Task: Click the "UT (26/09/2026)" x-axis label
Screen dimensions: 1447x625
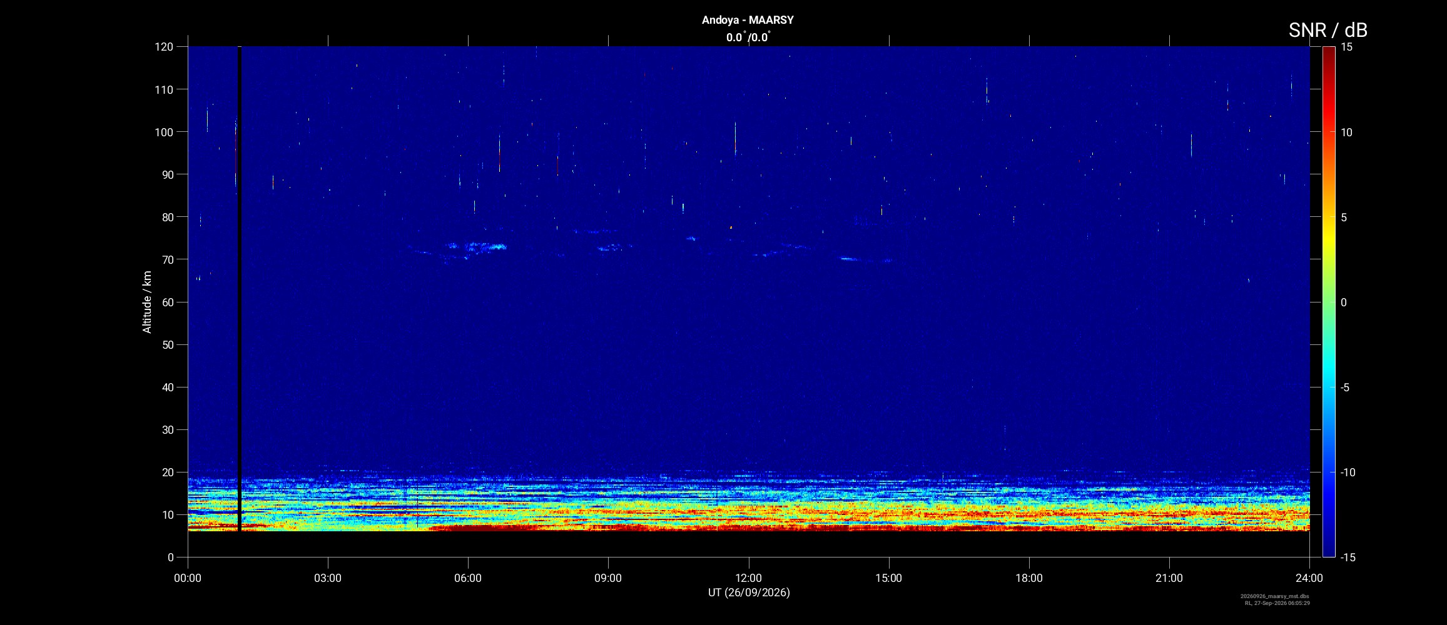Action: click(749, 592)
